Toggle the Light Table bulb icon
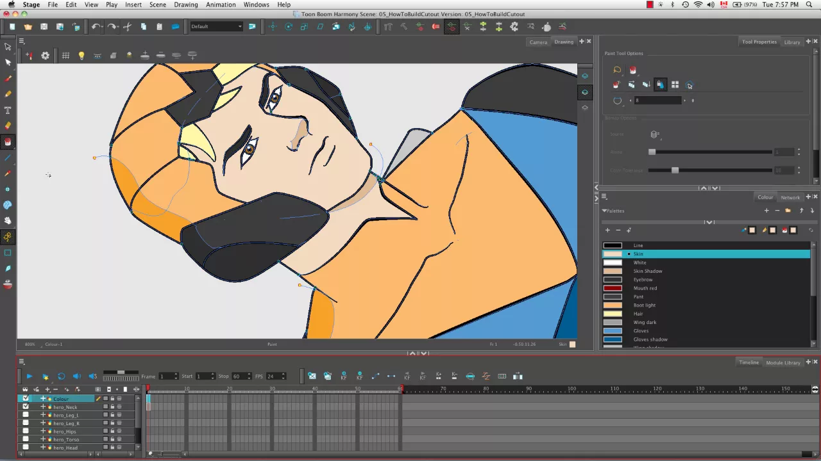This screenshot has height=461, width=821. 81,56
